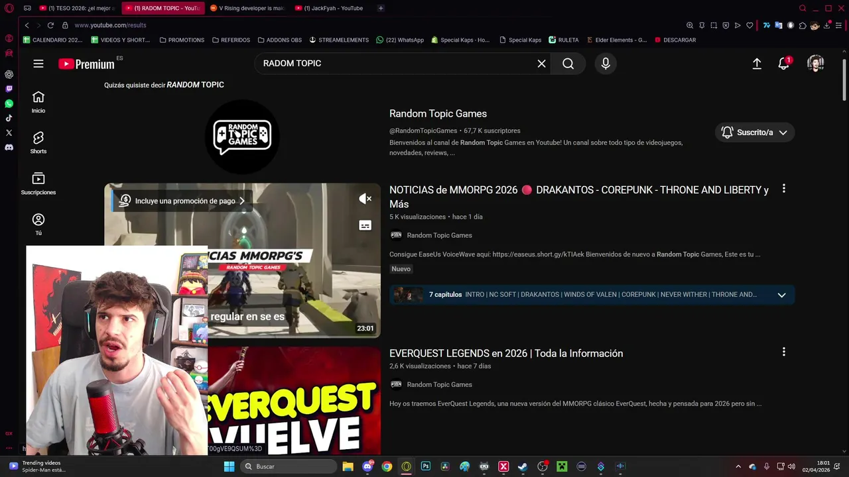Clear the search text with the X

coord(541,64)
